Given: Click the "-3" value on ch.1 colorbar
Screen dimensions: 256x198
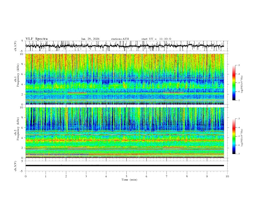Looking at the screenshot, I should (x=238, y=65).
